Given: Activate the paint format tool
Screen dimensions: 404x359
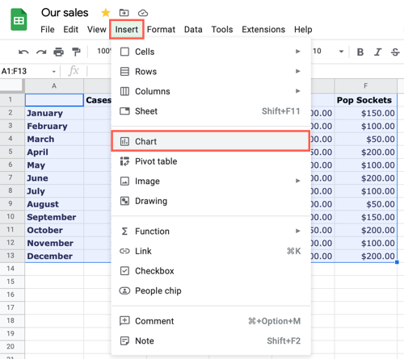Looking at the screenshot, I should 76,52.
